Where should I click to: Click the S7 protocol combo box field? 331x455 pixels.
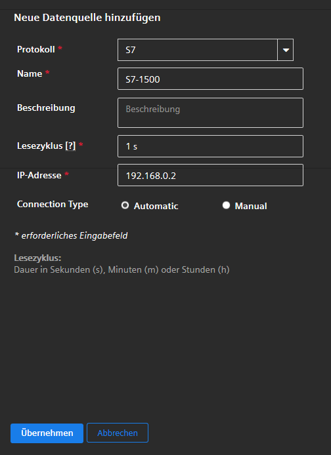pos(198,50)
